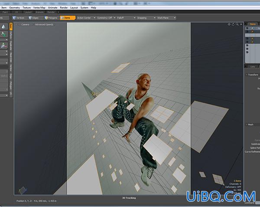Click small icon left of Lists tab
This screenshot has width=260, height=207.
[x=246, y=66]
